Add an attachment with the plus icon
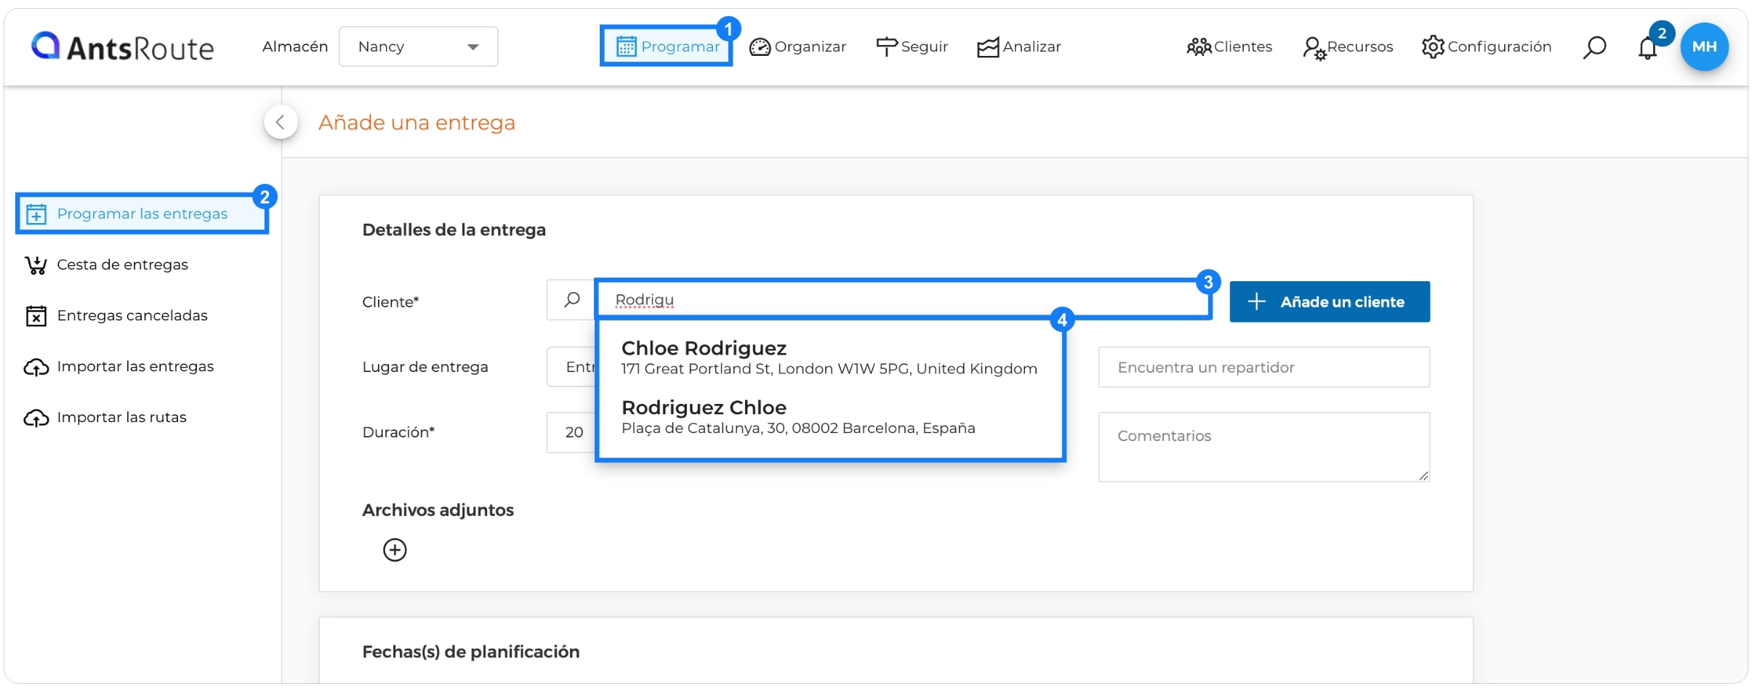The height and width of the screenshot is (691, 1752). (395, 550)
